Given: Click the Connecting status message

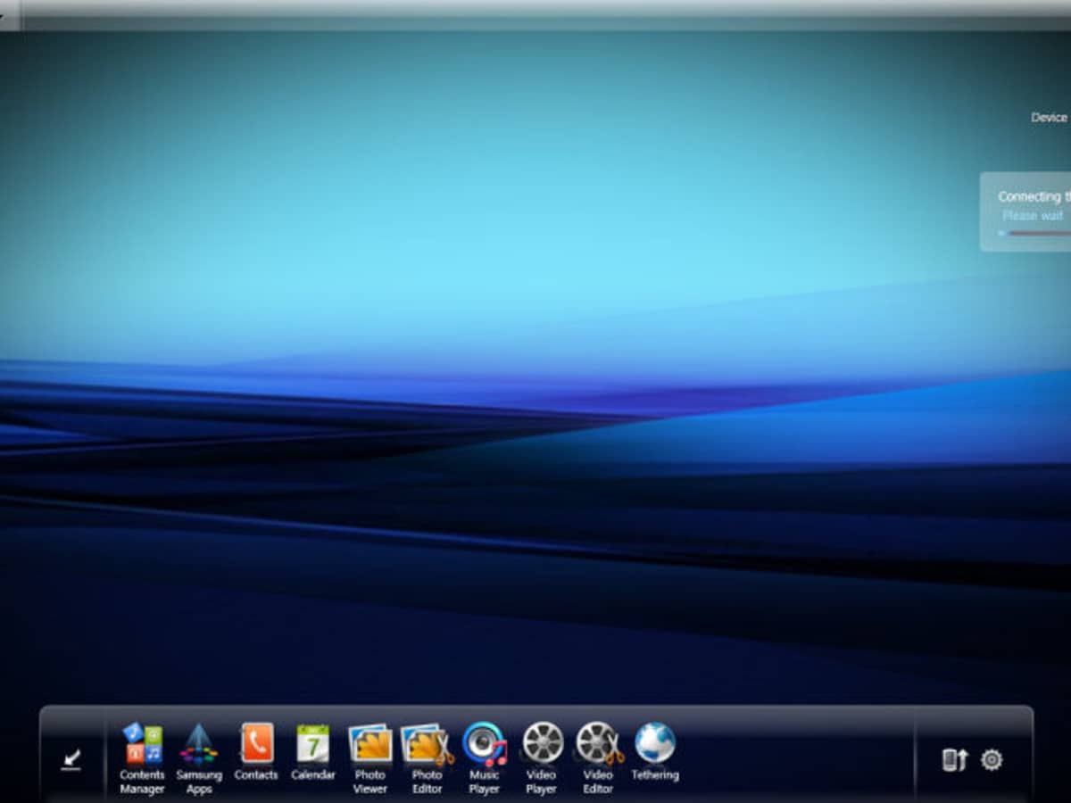Looking at the screenshot, I should point(1031,196).
